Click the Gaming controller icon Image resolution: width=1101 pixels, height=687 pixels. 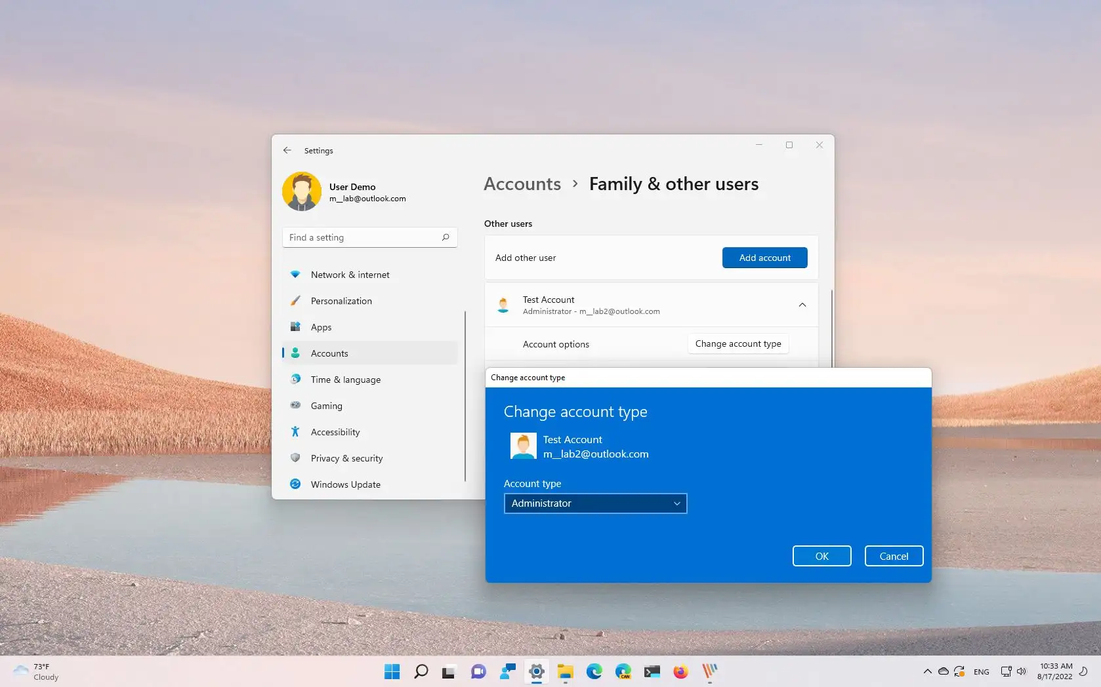point(295,405)
